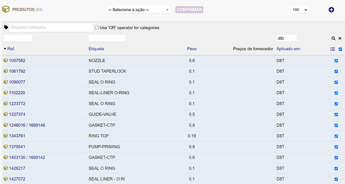Uncheck the RING TOP row checkbox
The image size is (345, 184).
tap(336, 136)
